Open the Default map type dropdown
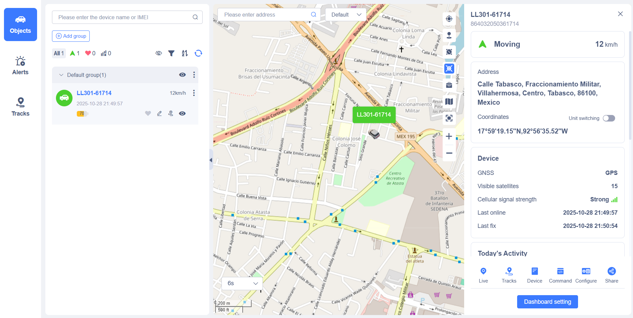This screenshot has height=318, width=633. pos(346,15)
